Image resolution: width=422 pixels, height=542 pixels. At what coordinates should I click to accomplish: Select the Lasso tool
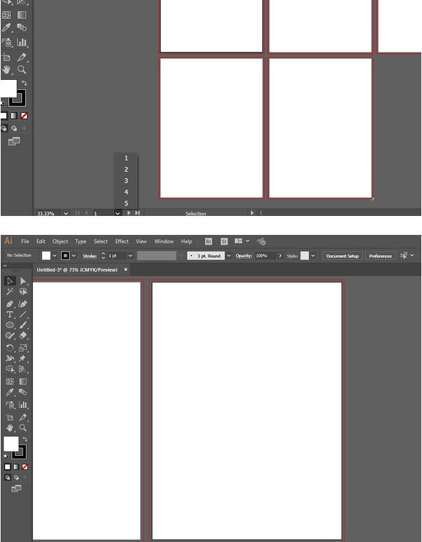pyautogui.click(x=23, y=292)
